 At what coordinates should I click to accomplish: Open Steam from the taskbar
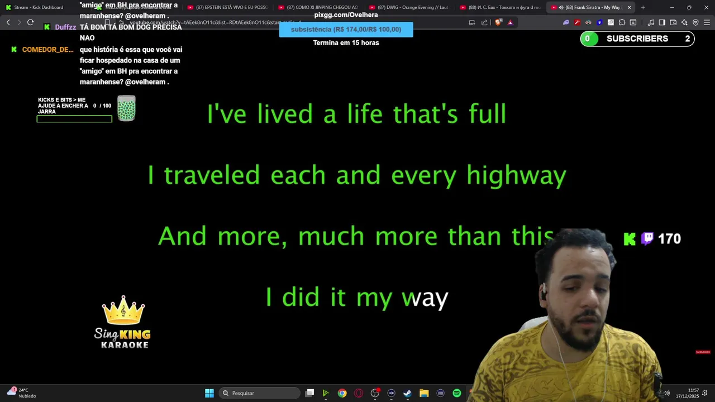click(407, 393)
